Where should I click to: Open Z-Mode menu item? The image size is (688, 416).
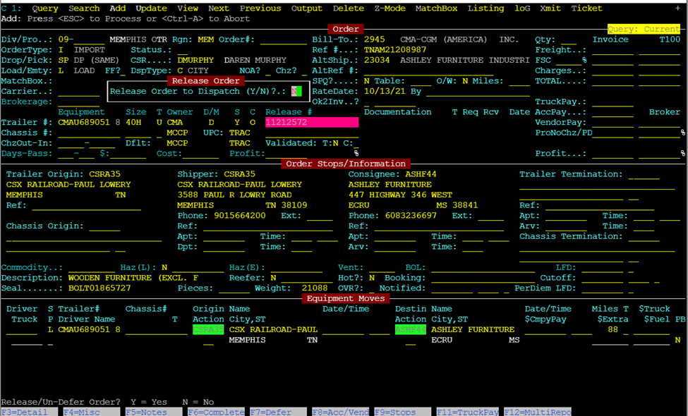[390, 8]
